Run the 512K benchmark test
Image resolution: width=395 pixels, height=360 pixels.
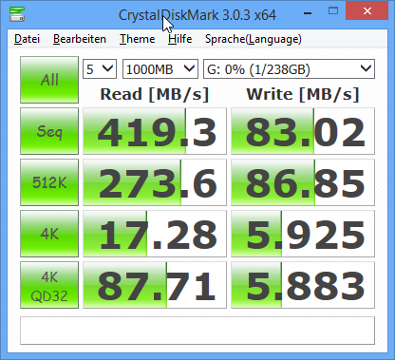tap(49, 182)
